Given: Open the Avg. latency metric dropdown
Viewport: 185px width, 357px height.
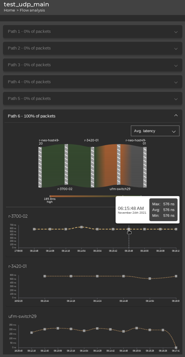Looking at the screenshot, I should (155, 131).
